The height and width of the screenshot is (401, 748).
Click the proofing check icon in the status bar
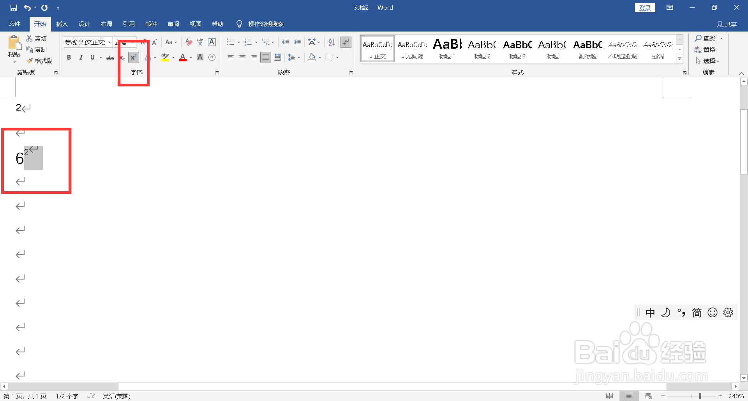pyautogui.click(x=91, y=396)
